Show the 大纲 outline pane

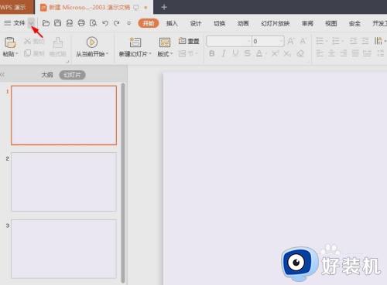pos(47,75)
